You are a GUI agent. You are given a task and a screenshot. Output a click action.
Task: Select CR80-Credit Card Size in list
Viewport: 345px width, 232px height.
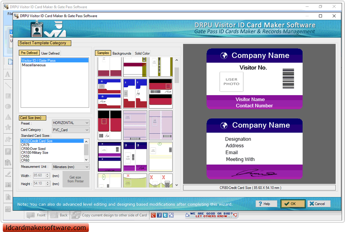coord(52,141)
